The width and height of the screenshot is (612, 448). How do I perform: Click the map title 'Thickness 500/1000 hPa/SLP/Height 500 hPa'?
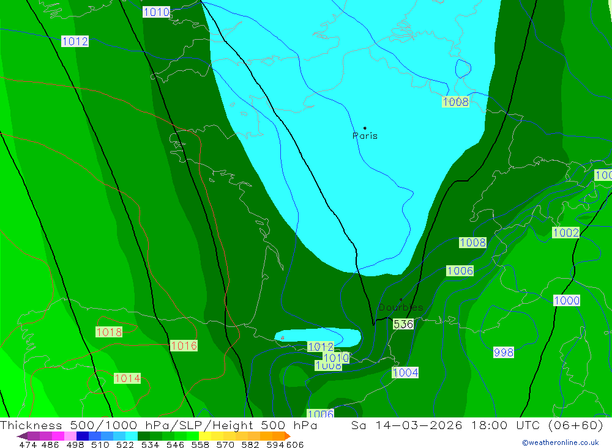159,425
